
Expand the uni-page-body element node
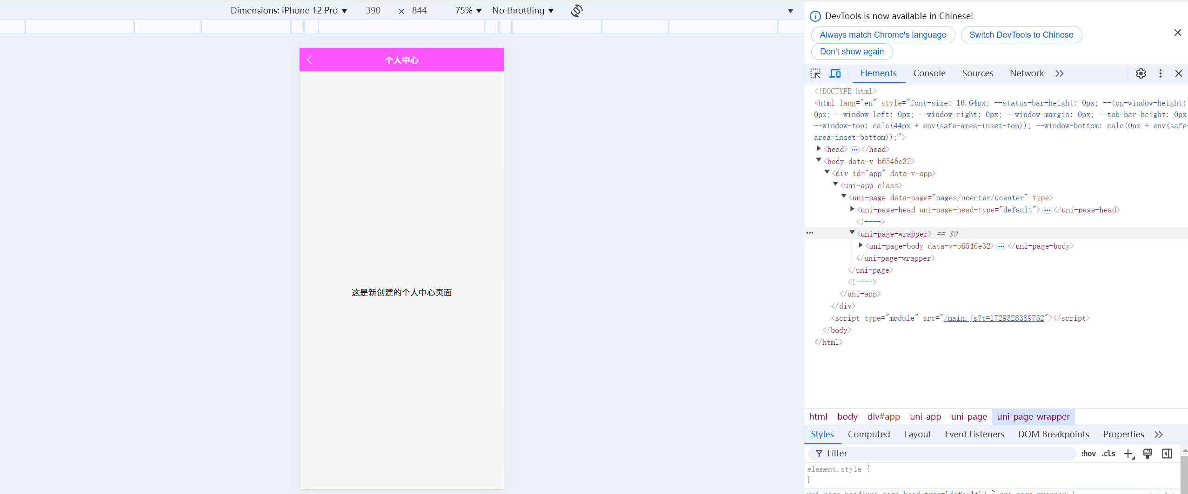[x=861, y=245]
